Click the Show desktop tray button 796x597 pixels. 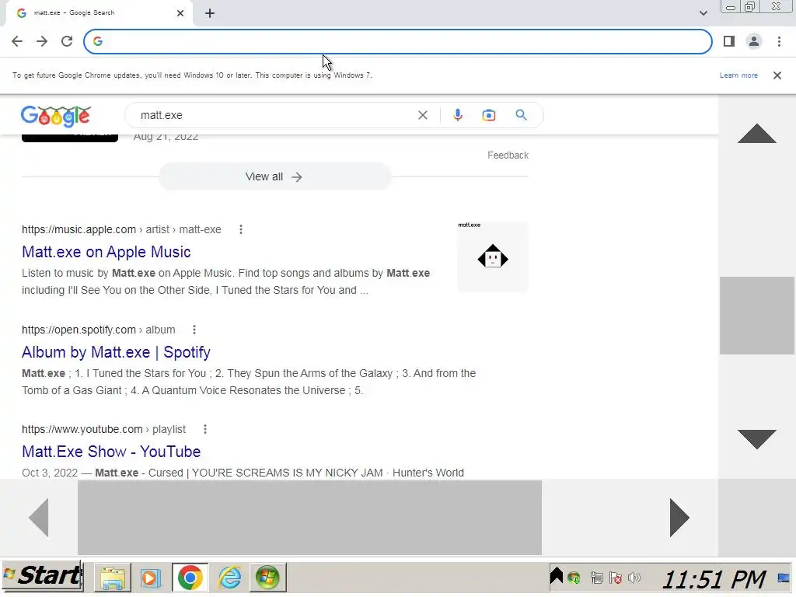click(x=784, y=578)
